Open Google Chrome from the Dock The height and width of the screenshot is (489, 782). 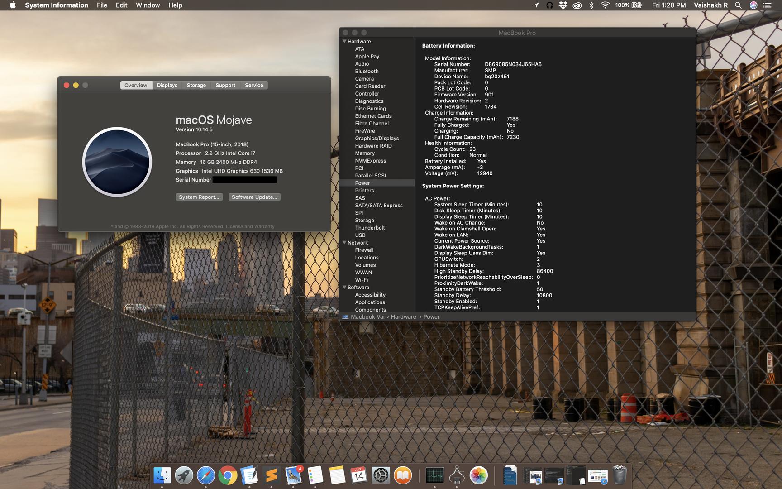click(x=228, y=475)
